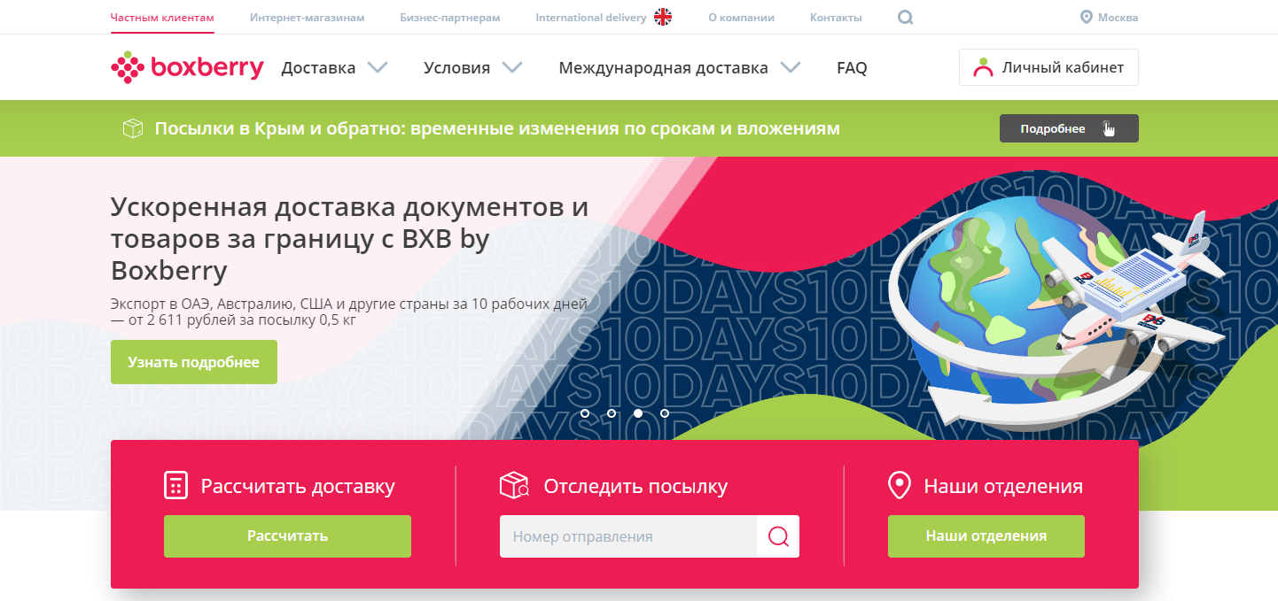Open the FAQ page
Image resolution: width=1278 pixels, height=601 pixels.
tap(852, 68)
